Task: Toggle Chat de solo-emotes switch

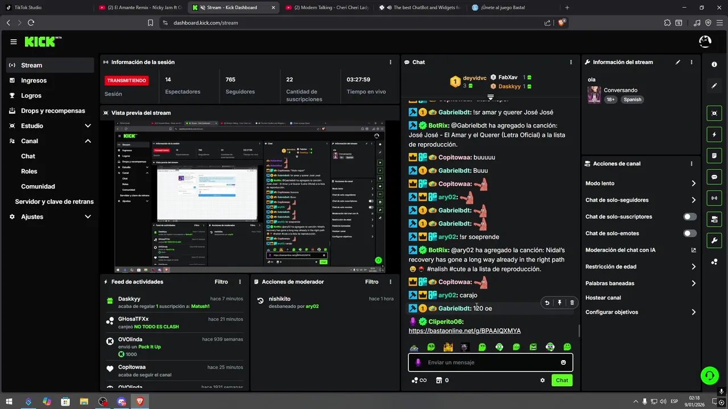Action: 690,233
